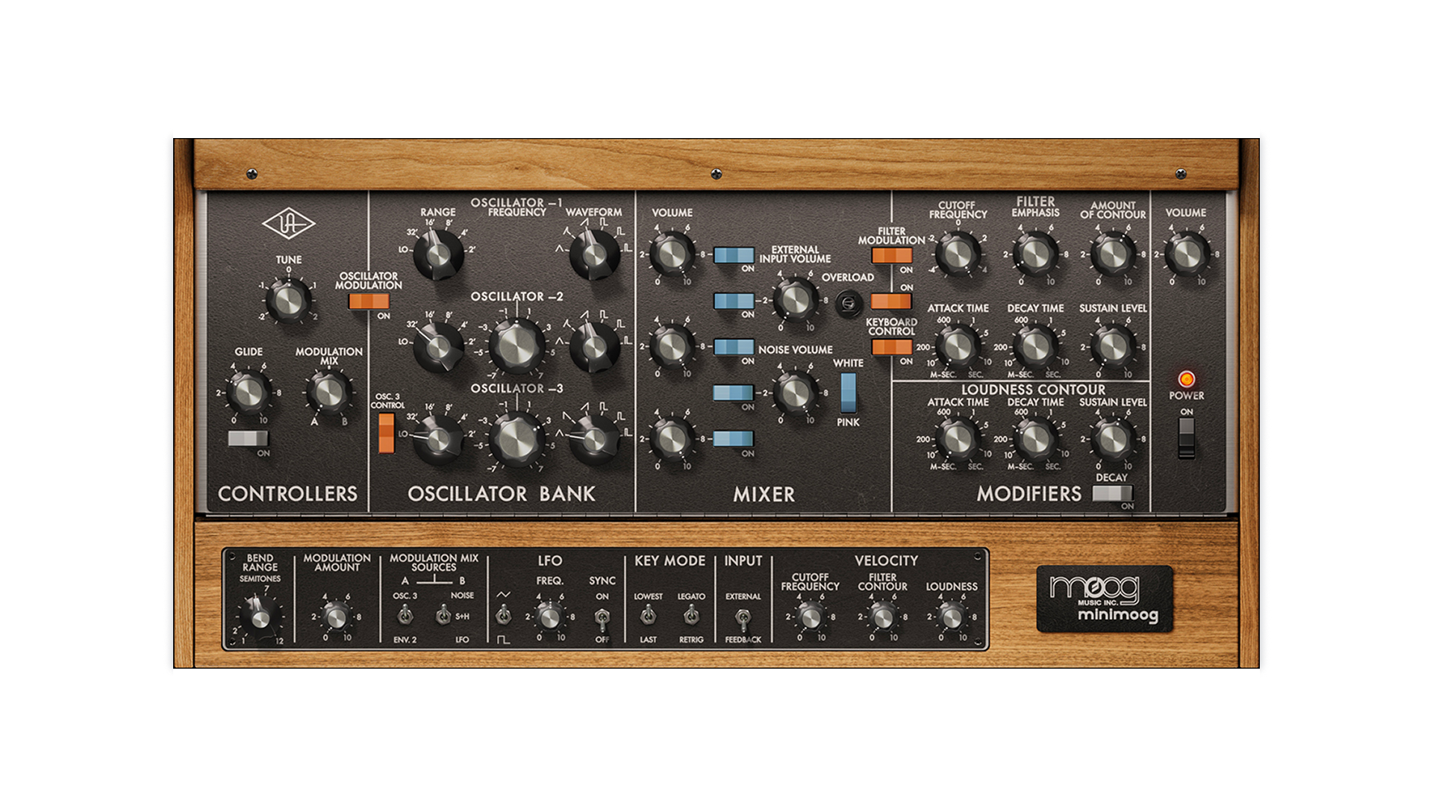Toggle the Decay switch under Loudness Contour
This screenshot has height=806, width=1433.
[x=1112, y=493]
